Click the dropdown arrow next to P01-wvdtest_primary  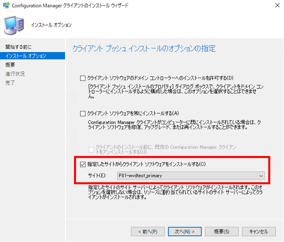pyautogui.click(x=261, y=176)
